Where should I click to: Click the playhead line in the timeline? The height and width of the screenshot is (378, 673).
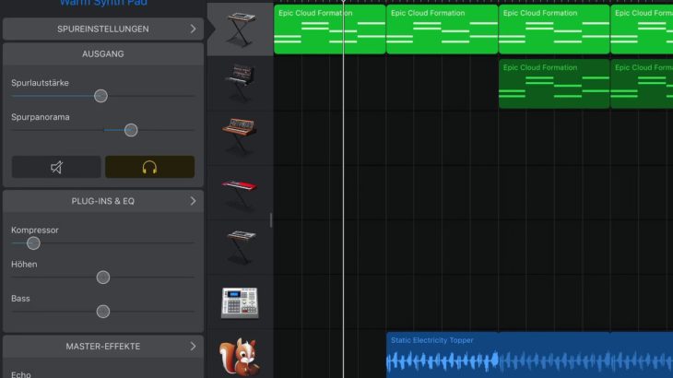click(x=343, y=189)
